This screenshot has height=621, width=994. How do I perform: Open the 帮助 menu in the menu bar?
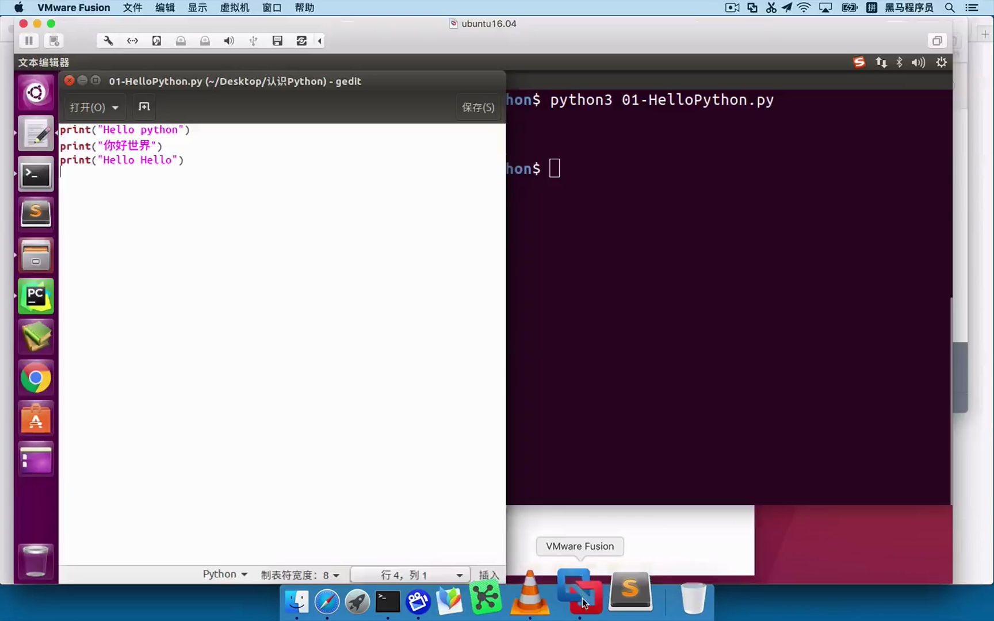(x=304, y=7)
